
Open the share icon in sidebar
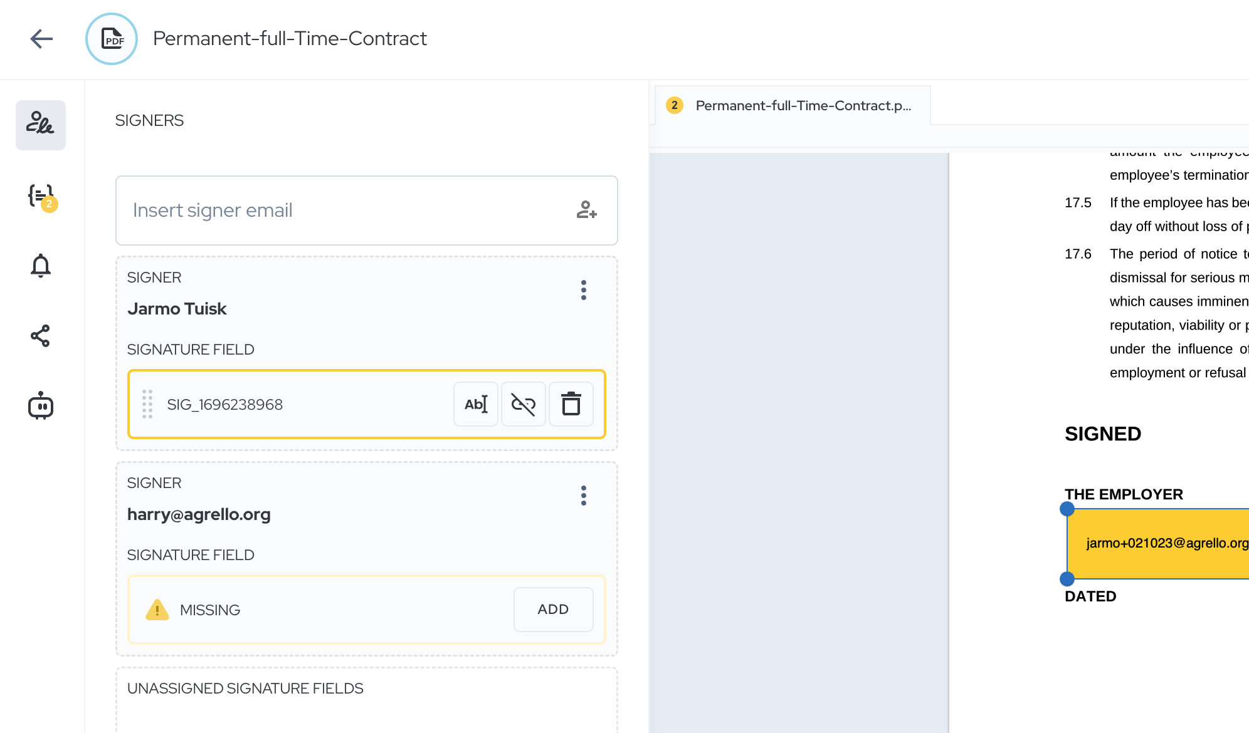41,336
